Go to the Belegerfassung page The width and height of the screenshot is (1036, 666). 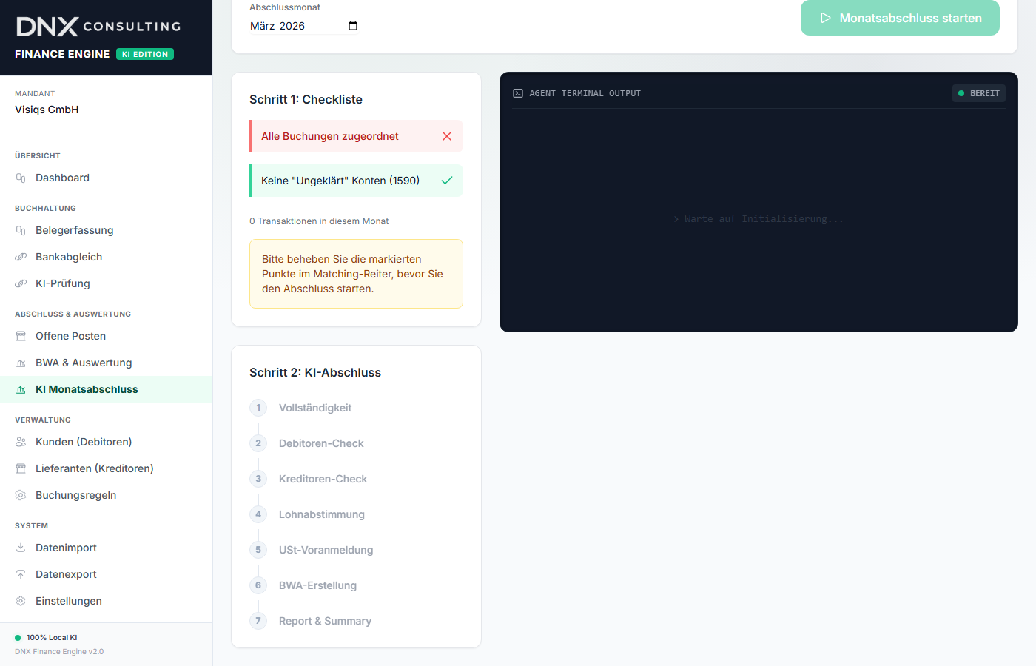[74, 231]
